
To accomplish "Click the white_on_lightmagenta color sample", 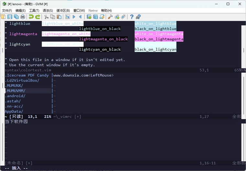I will point(159,34).
